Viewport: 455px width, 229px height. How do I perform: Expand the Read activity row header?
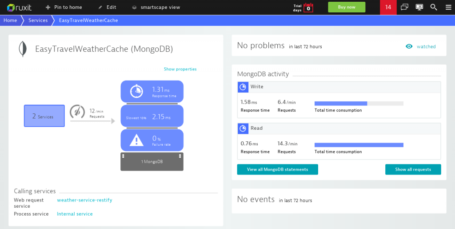click(339, 128)
